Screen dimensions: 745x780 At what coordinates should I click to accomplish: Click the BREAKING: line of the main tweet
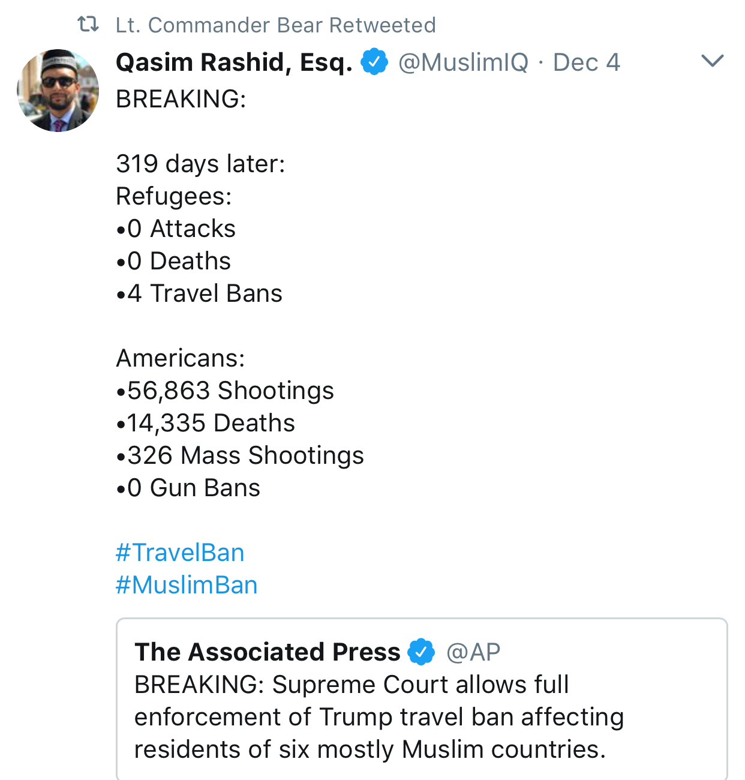[x=181, y=99]
